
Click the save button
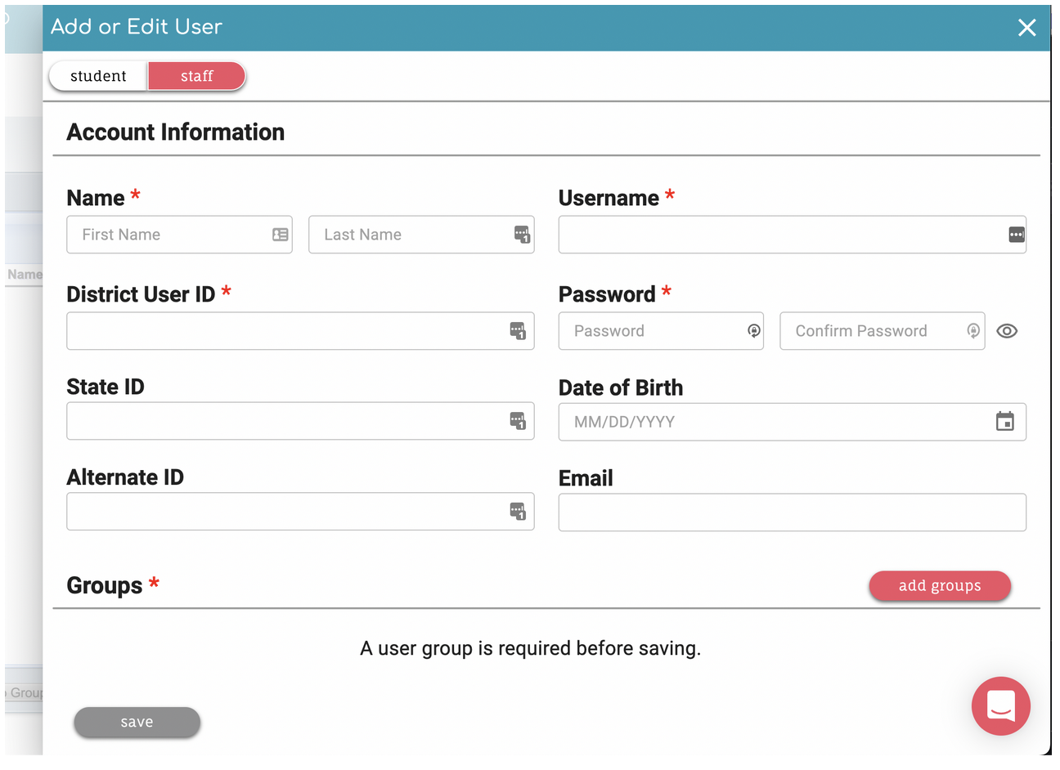(137, 723)
